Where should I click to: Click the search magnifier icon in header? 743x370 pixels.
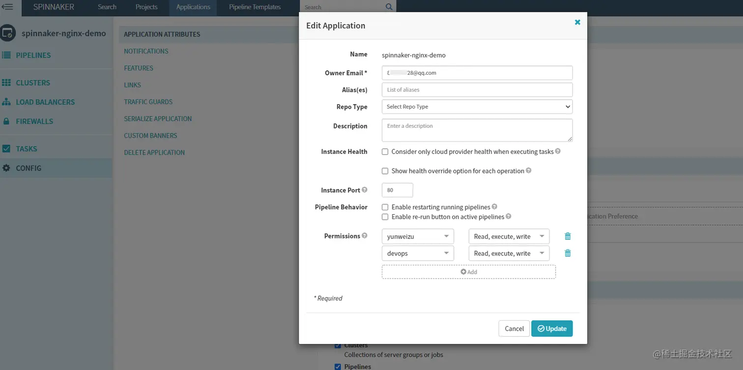pyautogui.click(x=389, y=7)
